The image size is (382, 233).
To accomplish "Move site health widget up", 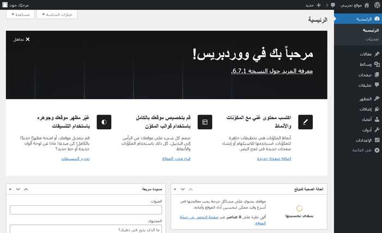I will point(190,189).
